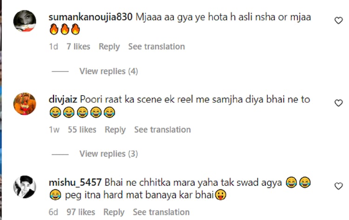Reply to sumankanoujia830's comment
The height and width of the screenshot is (220, 349).
[109, 47]
